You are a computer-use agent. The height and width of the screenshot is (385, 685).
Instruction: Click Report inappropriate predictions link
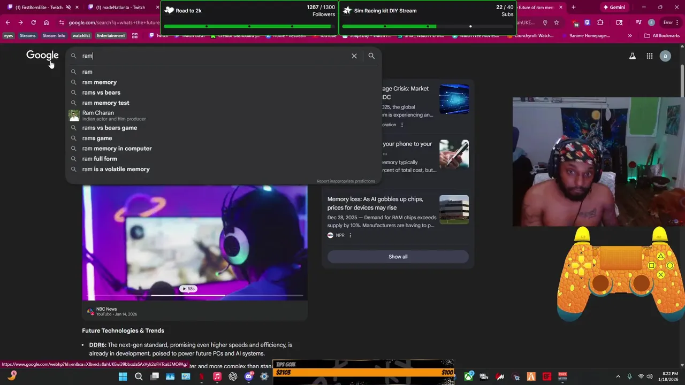(346, 181)
